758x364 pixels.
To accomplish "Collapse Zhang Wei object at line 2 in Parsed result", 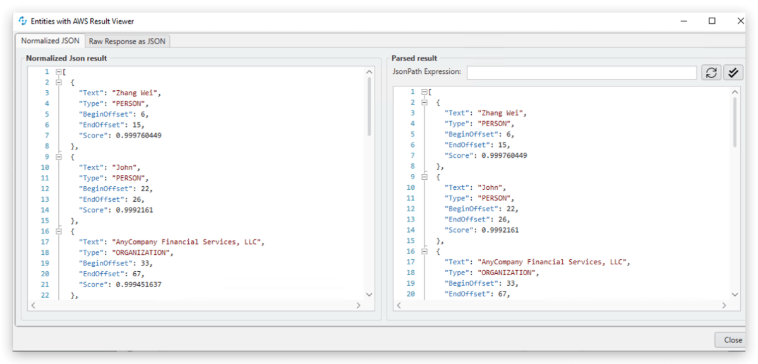I will coord(424,102).
